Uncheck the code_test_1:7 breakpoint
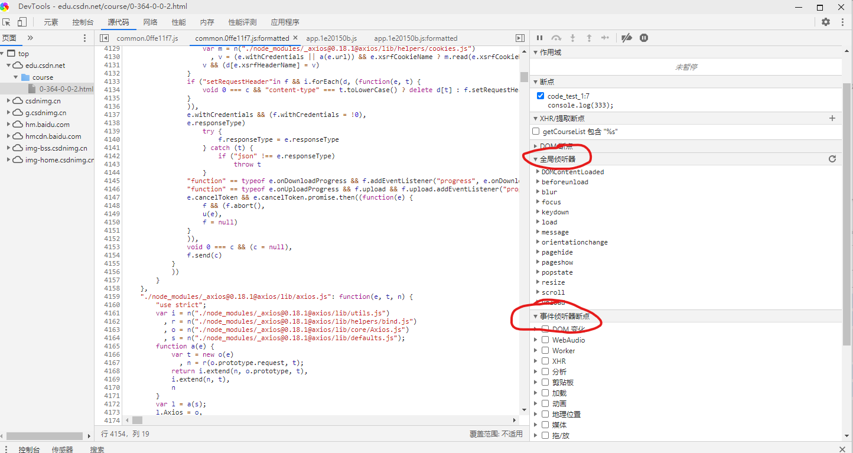853x453 pixels. pos(541,96)
